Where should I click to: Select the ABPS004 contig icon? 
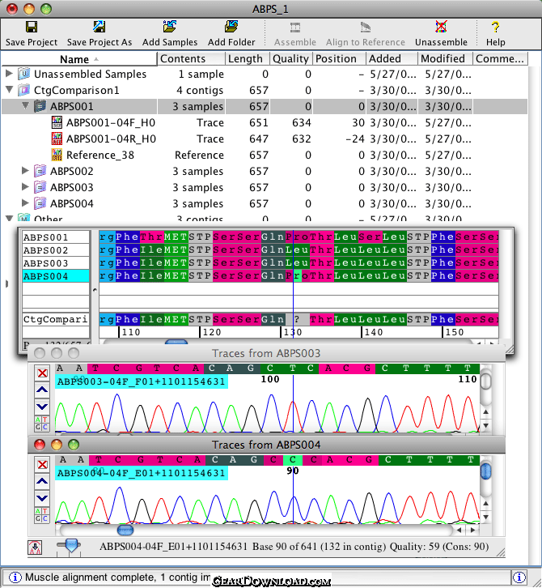click(40, 203)
